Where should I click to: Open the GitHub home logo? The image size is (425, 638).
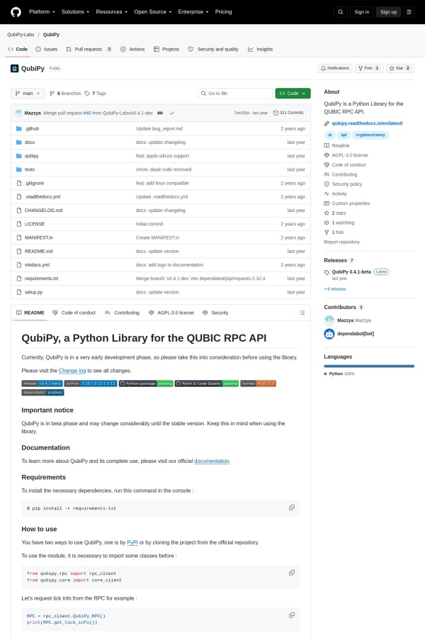click(x=16, y=12)
